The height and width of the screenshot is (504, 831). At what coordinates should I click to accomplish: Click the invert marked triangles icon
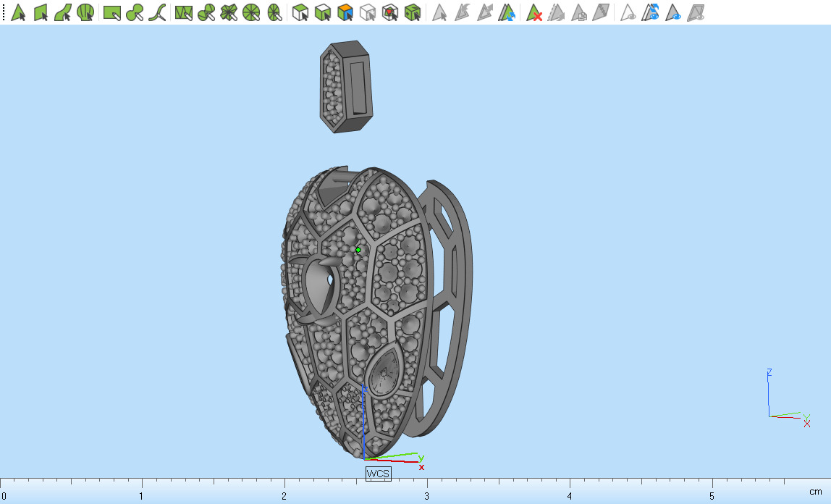click(x=507, y=12)
